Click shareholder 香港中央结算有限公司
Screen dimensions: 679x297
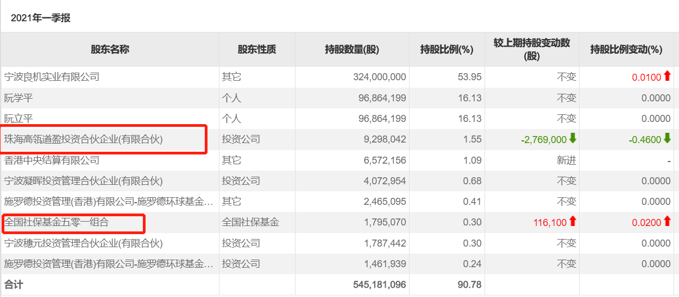(52, 160)
